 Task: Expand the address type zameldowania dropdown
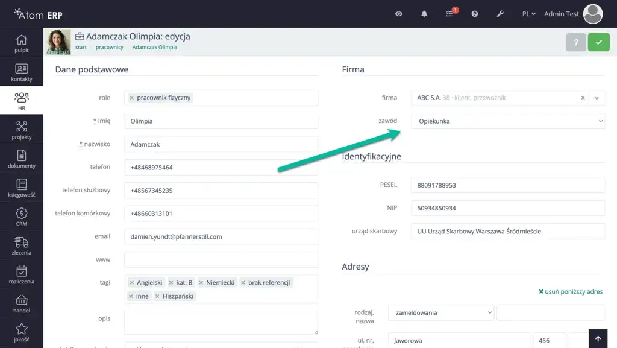coord(441,313)
